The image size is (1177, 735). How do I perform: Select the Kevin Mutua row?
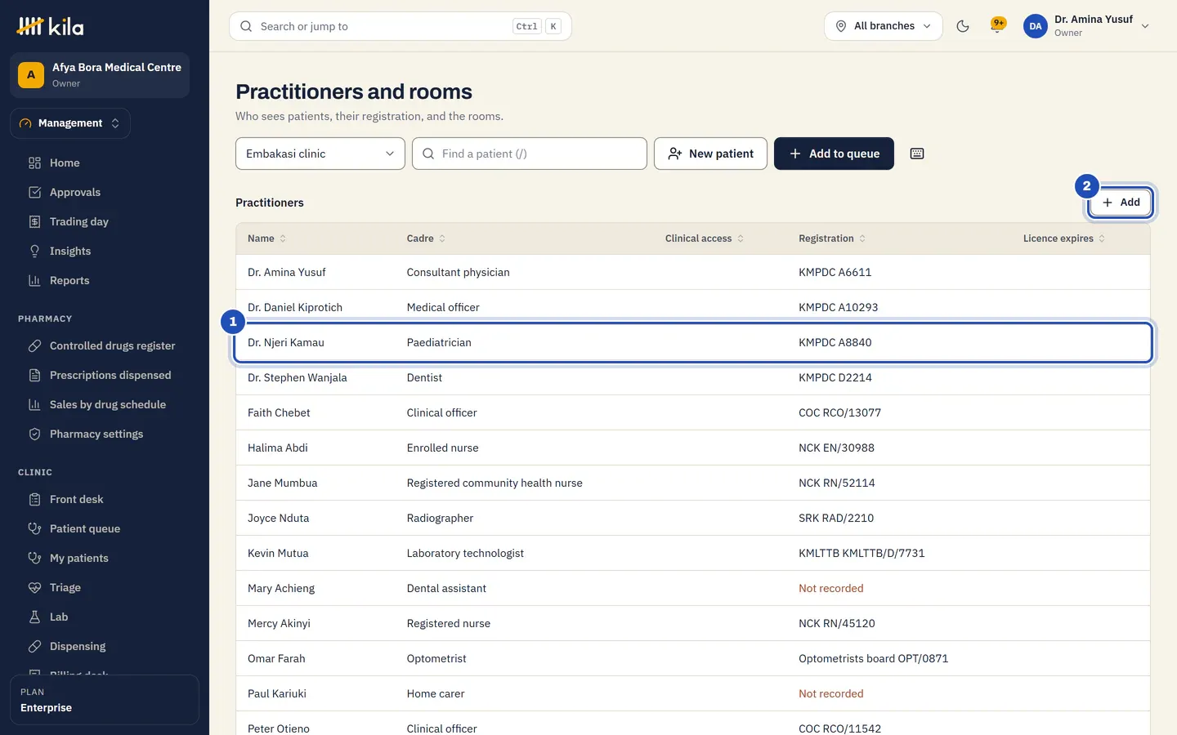(x=693, y=553)
